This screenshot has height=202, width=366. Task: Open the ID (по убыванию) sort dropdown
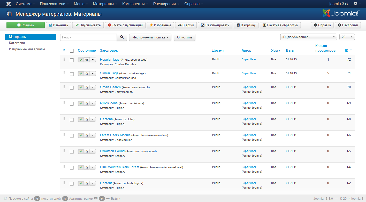(308, 37)
